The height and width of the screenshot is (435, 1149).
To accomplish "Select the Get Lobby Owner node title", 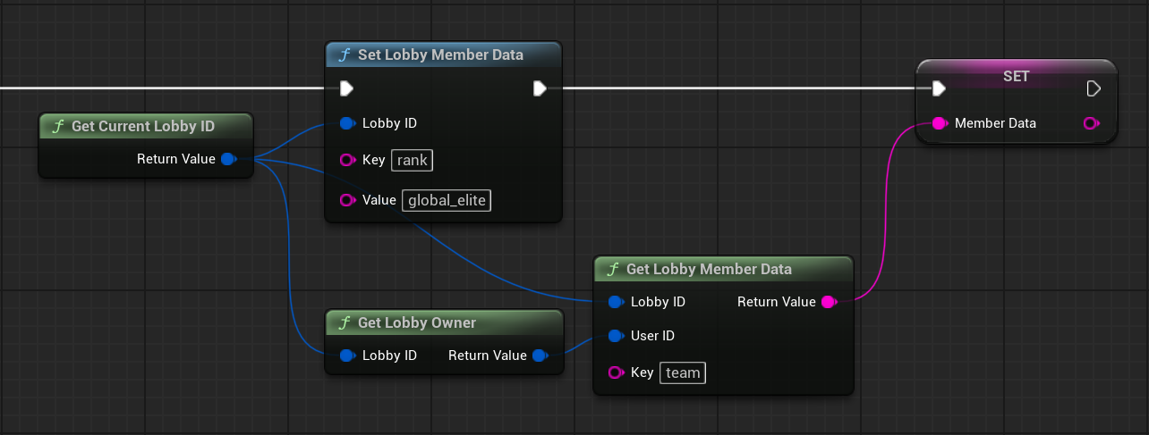I will (x=417, y=322).
